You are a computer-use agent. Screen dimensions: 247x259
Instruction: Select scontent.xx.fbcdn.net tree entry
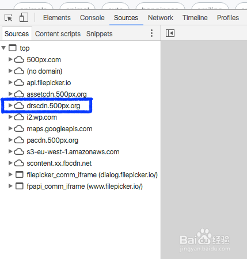(59, 163)
